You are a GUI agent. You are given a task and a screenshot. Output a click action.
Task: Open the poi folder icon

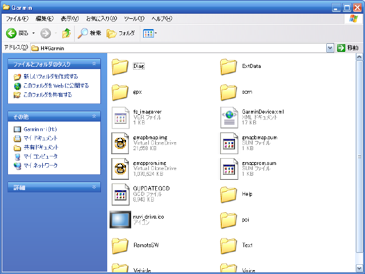(229, 220)
